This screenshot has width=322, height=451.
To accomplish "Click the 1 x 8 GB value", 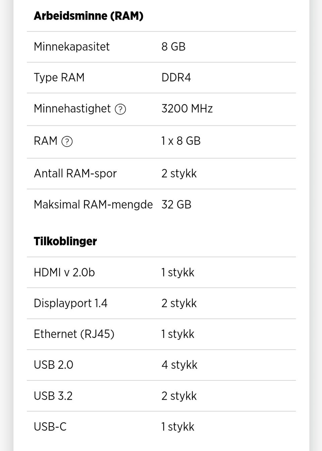I will click(181, 141).
